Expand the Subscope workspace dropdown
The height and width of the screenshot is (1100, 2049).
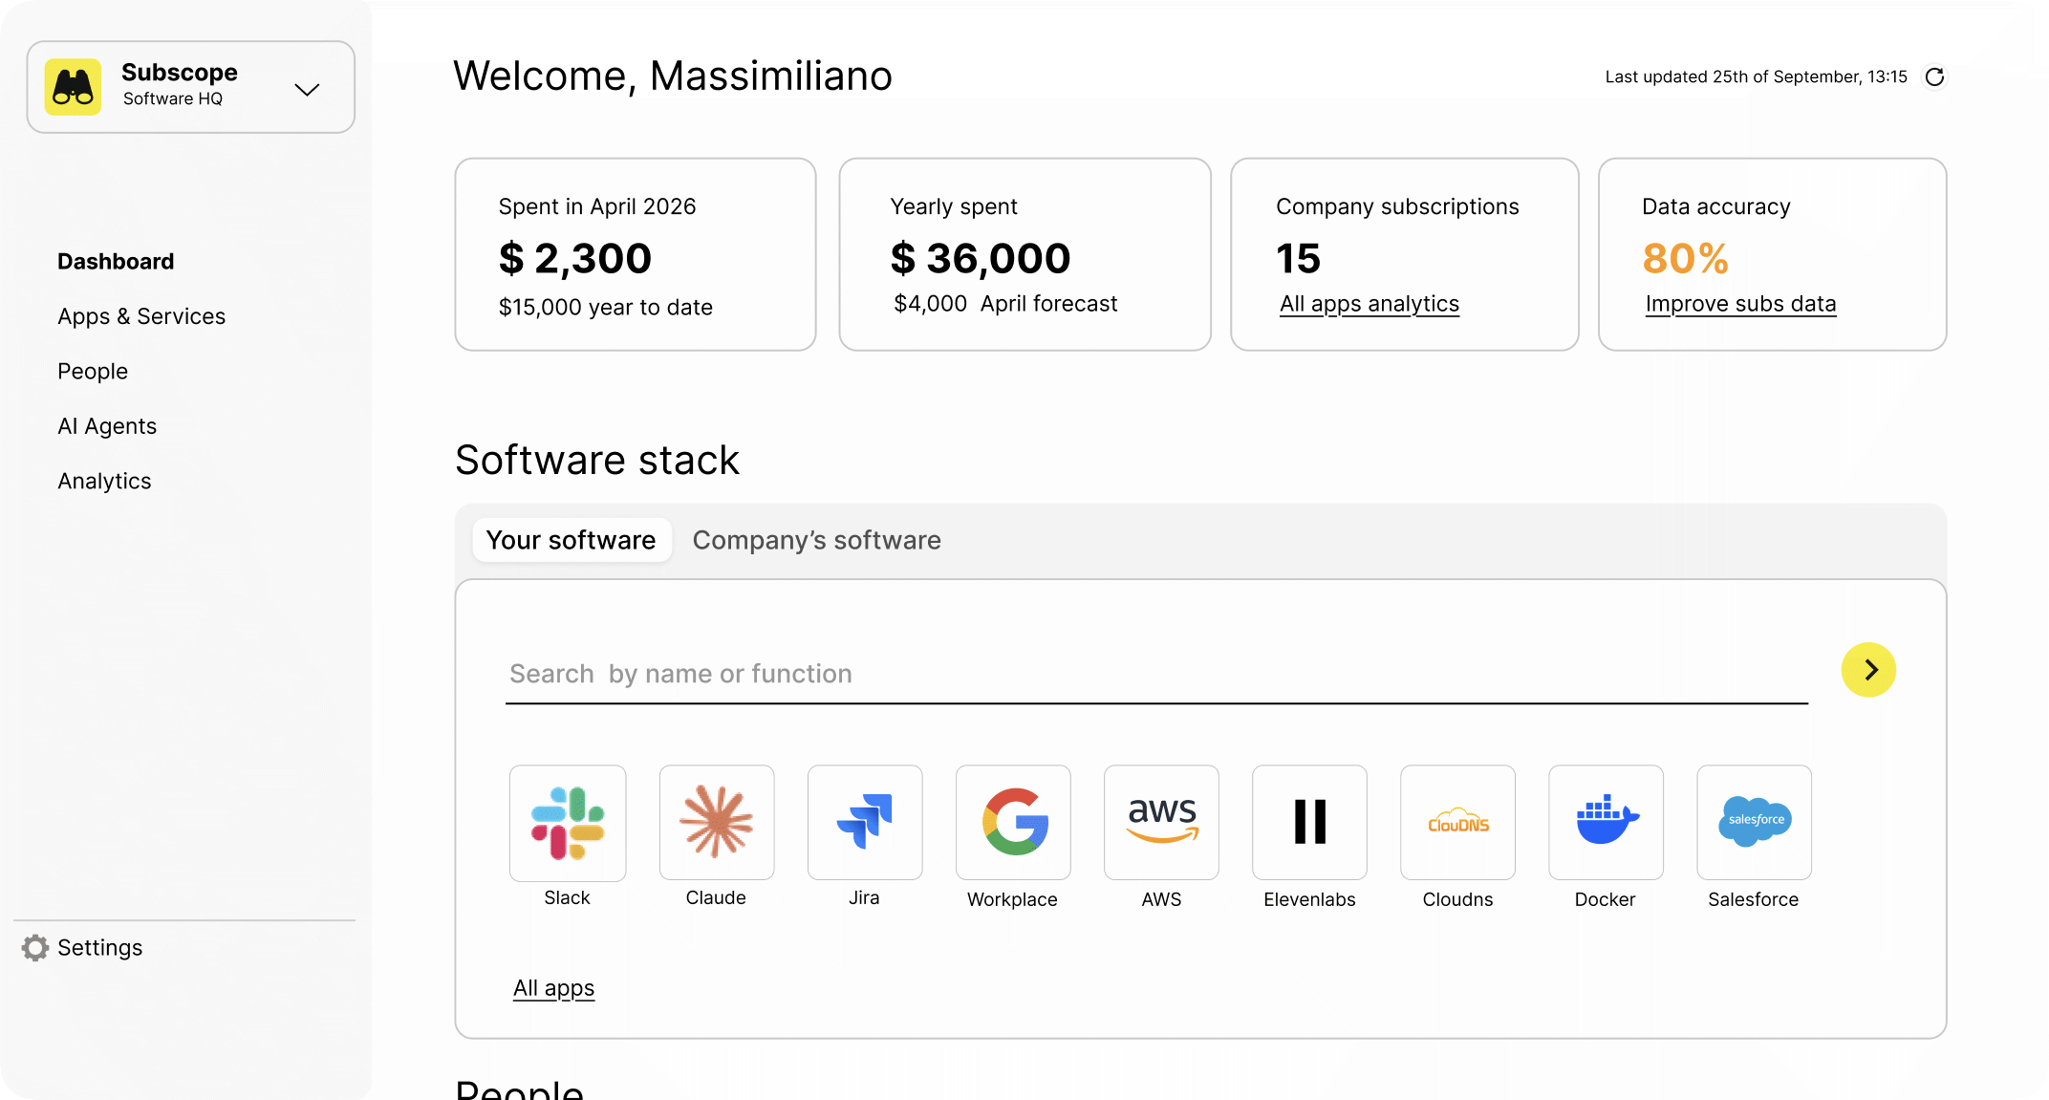tap(307, 89)
